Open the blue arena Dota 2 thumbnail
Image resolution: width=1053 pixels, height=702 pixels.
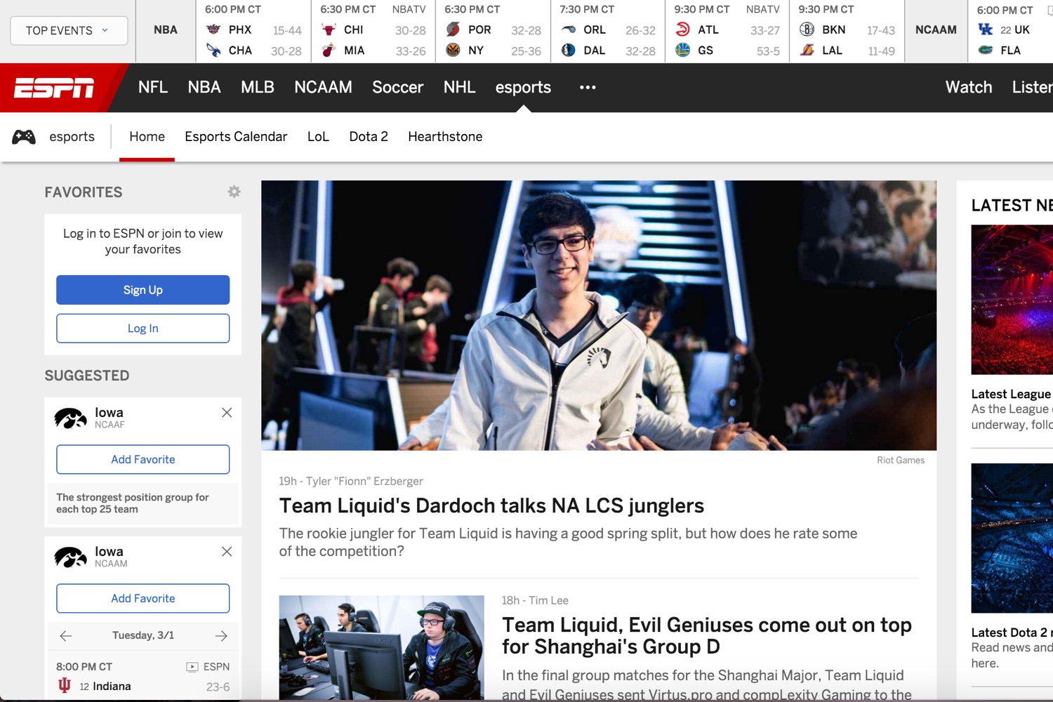(x=1012, y=538)
